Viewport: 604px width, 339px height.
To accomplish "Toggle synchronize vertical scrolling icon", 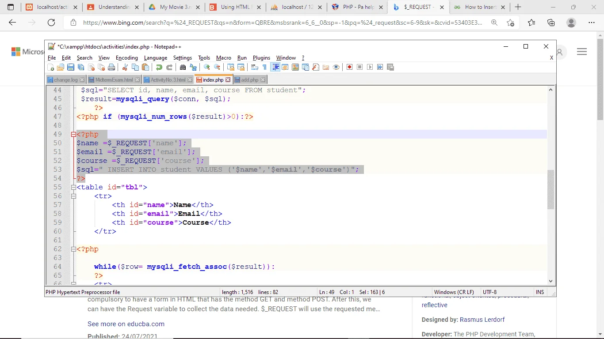I will (x=231, y=67).
